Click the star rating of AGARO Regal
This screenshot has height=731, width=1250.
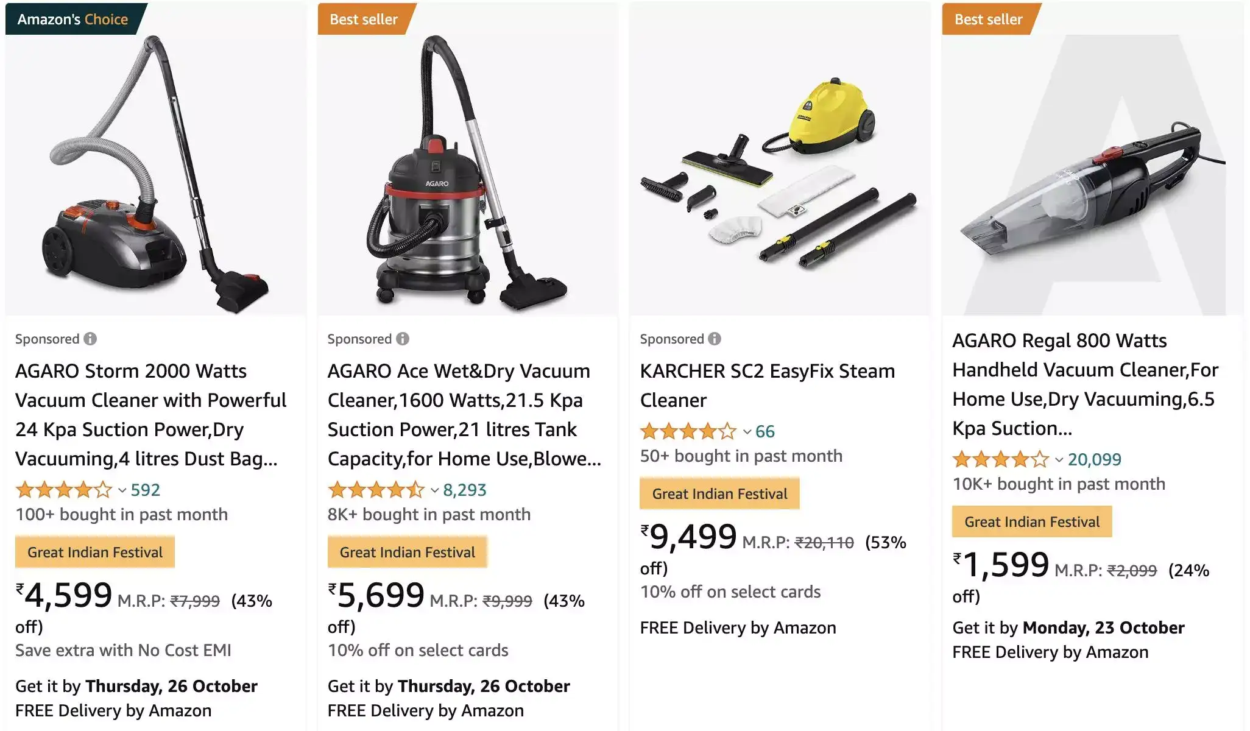pyautogui.click(x=1000, y=460)
